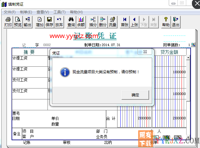
Task: Go to next voucher 下张
Action: [144, 22]
